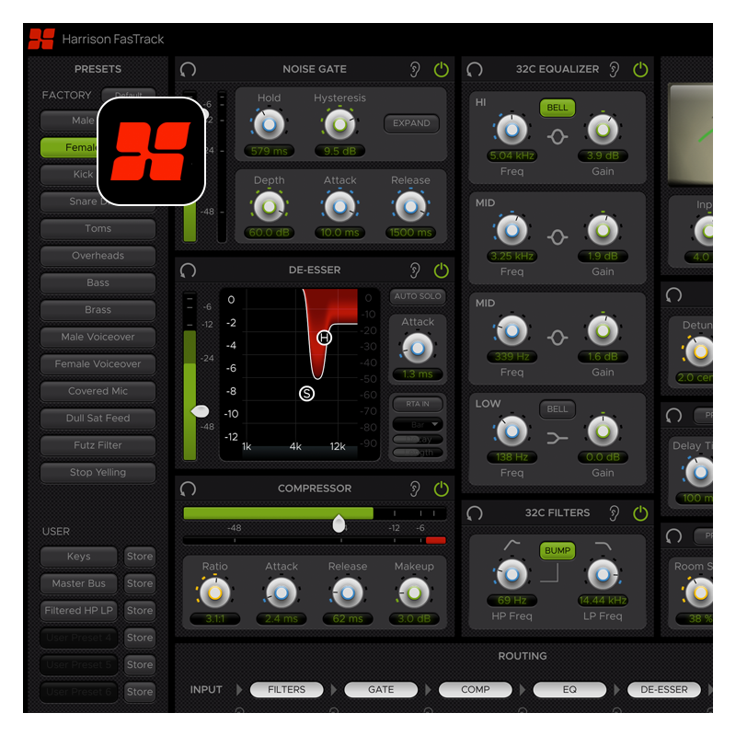Solo-listen the 32C Equalizer with ear icon
The width and height of the screenshot is (736, 736).
click(615, 70)
